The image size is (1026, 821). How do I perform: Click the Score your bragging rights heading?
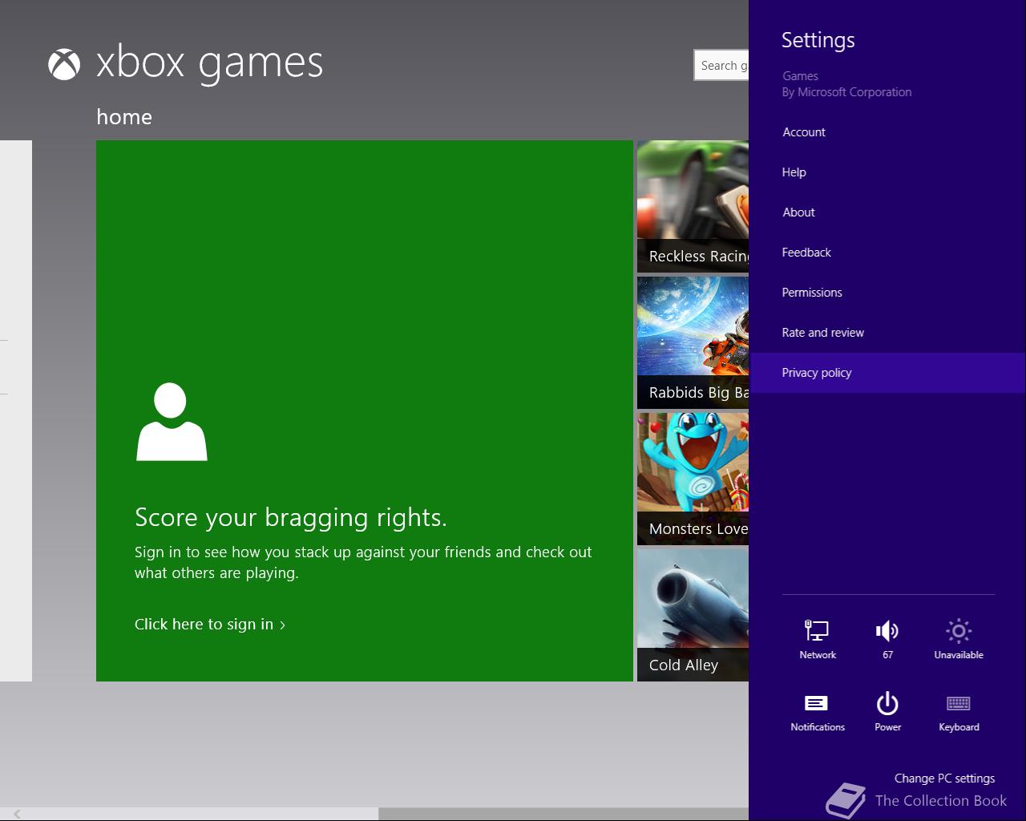pos(291,518)
